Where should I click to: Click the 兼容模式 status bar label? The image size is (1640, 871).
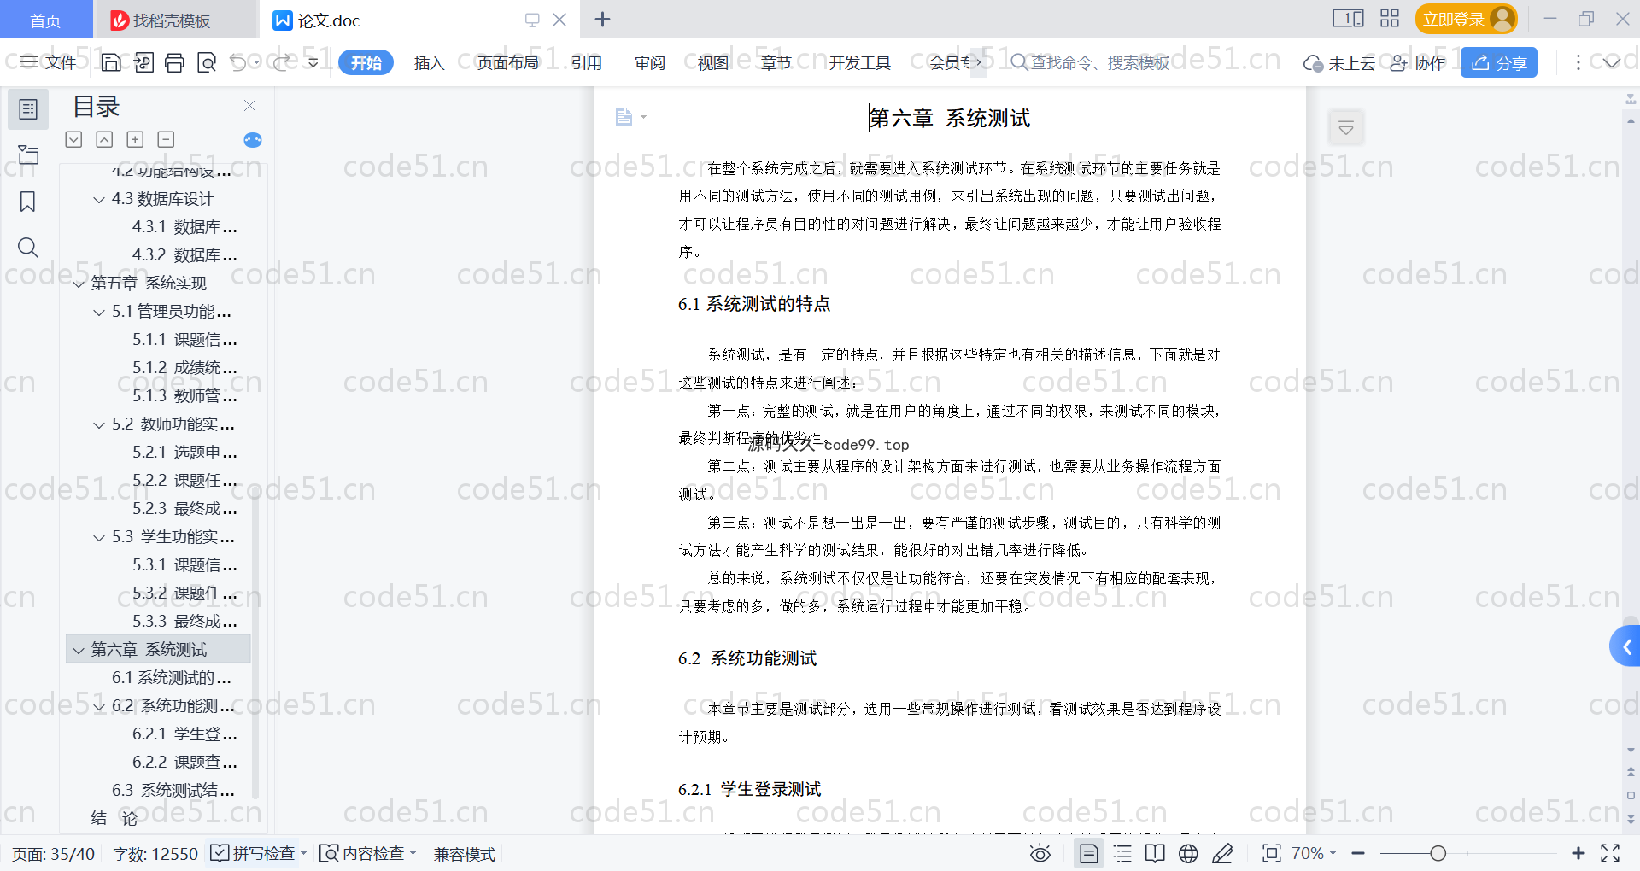pos(465,854)
